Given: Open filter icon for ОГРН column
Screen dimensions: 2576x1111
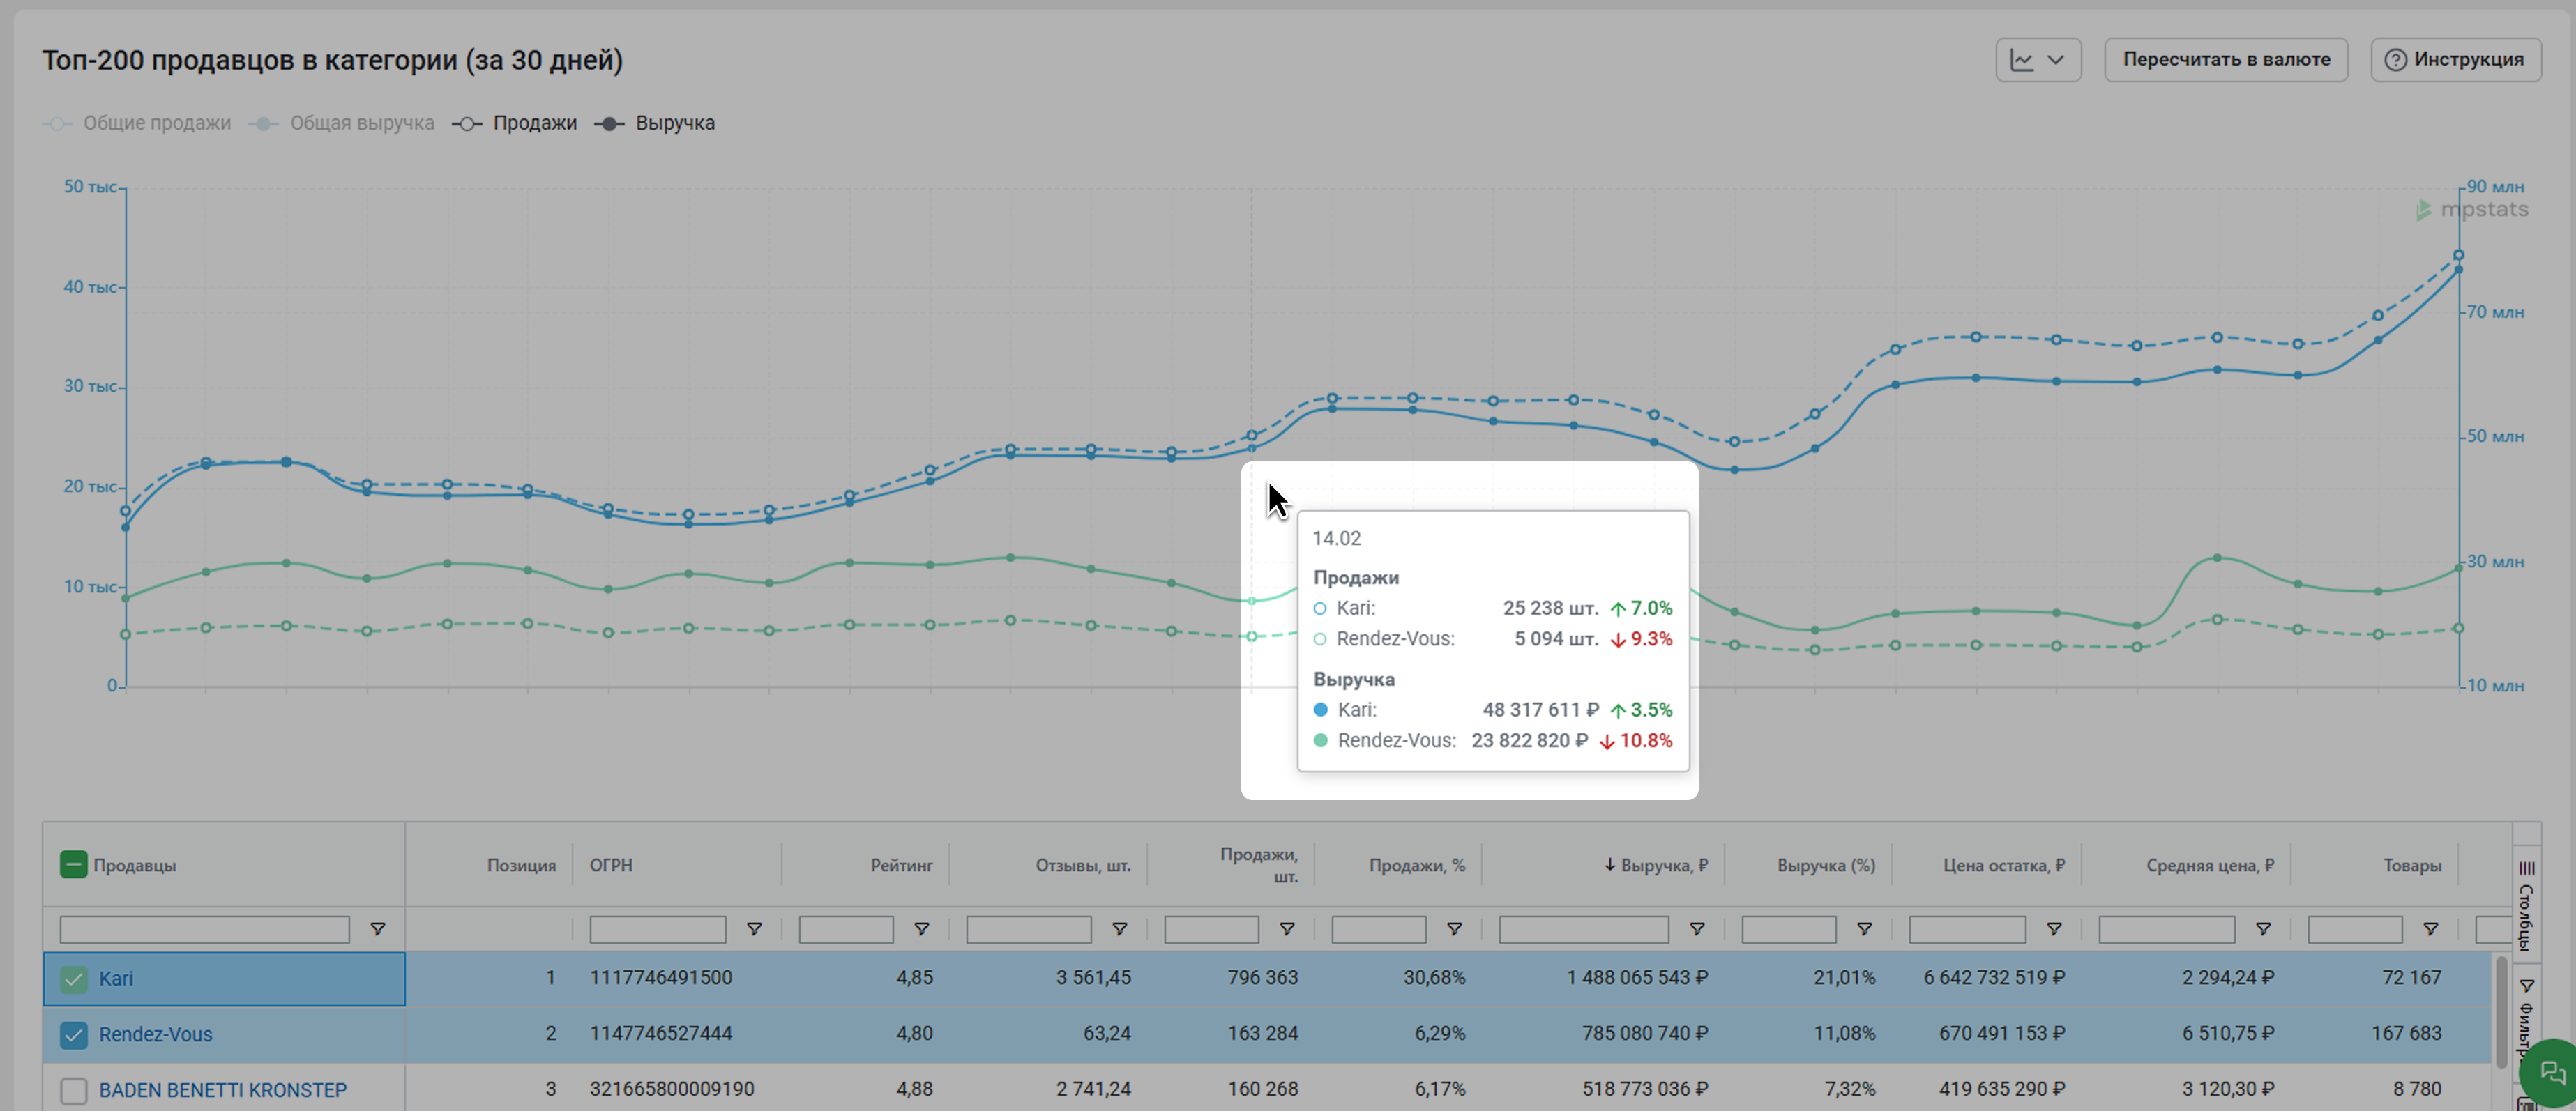Looking at the screenshot, I should [754, 929].
